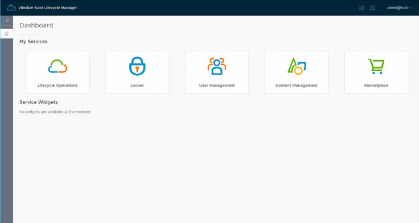This screenshot has width=419, height=223.
Task: Expand the sidebar with double chevron
Action: click(x=7, y=21)
